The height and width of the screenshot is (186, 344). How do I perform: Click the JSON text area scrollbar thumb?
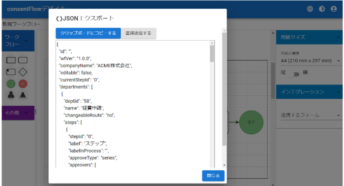212,53
